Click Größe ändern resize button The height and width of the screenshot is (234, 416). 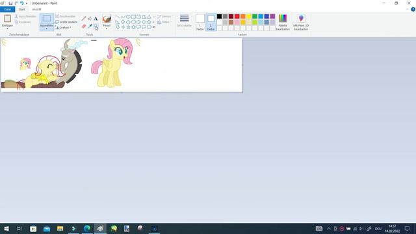(66, 22)
